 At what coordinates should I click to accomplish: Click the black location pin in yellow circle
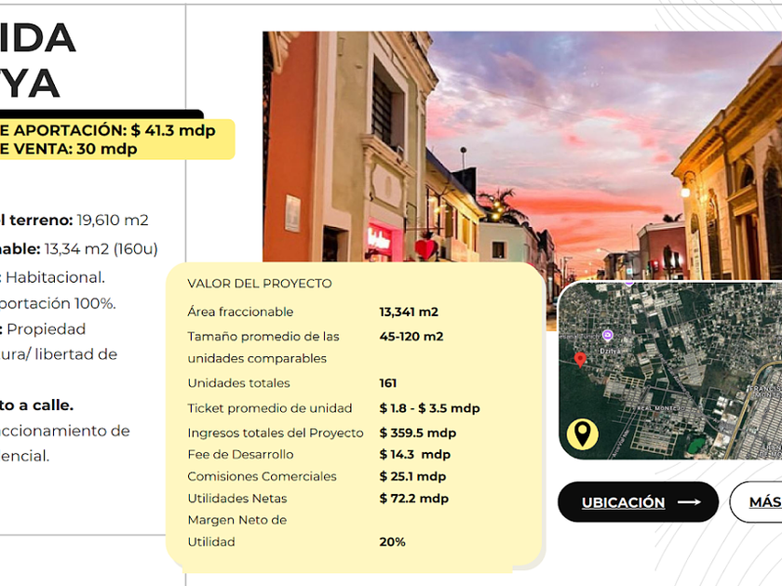pos(583,434)
